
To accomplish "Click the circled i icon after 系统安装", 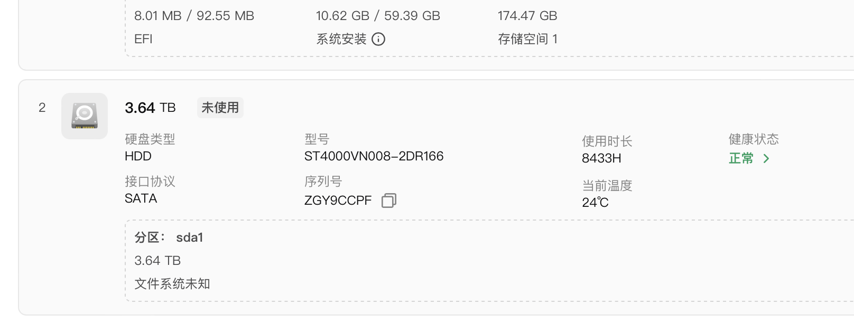I will pyautogui.click(x=379, y=39).
